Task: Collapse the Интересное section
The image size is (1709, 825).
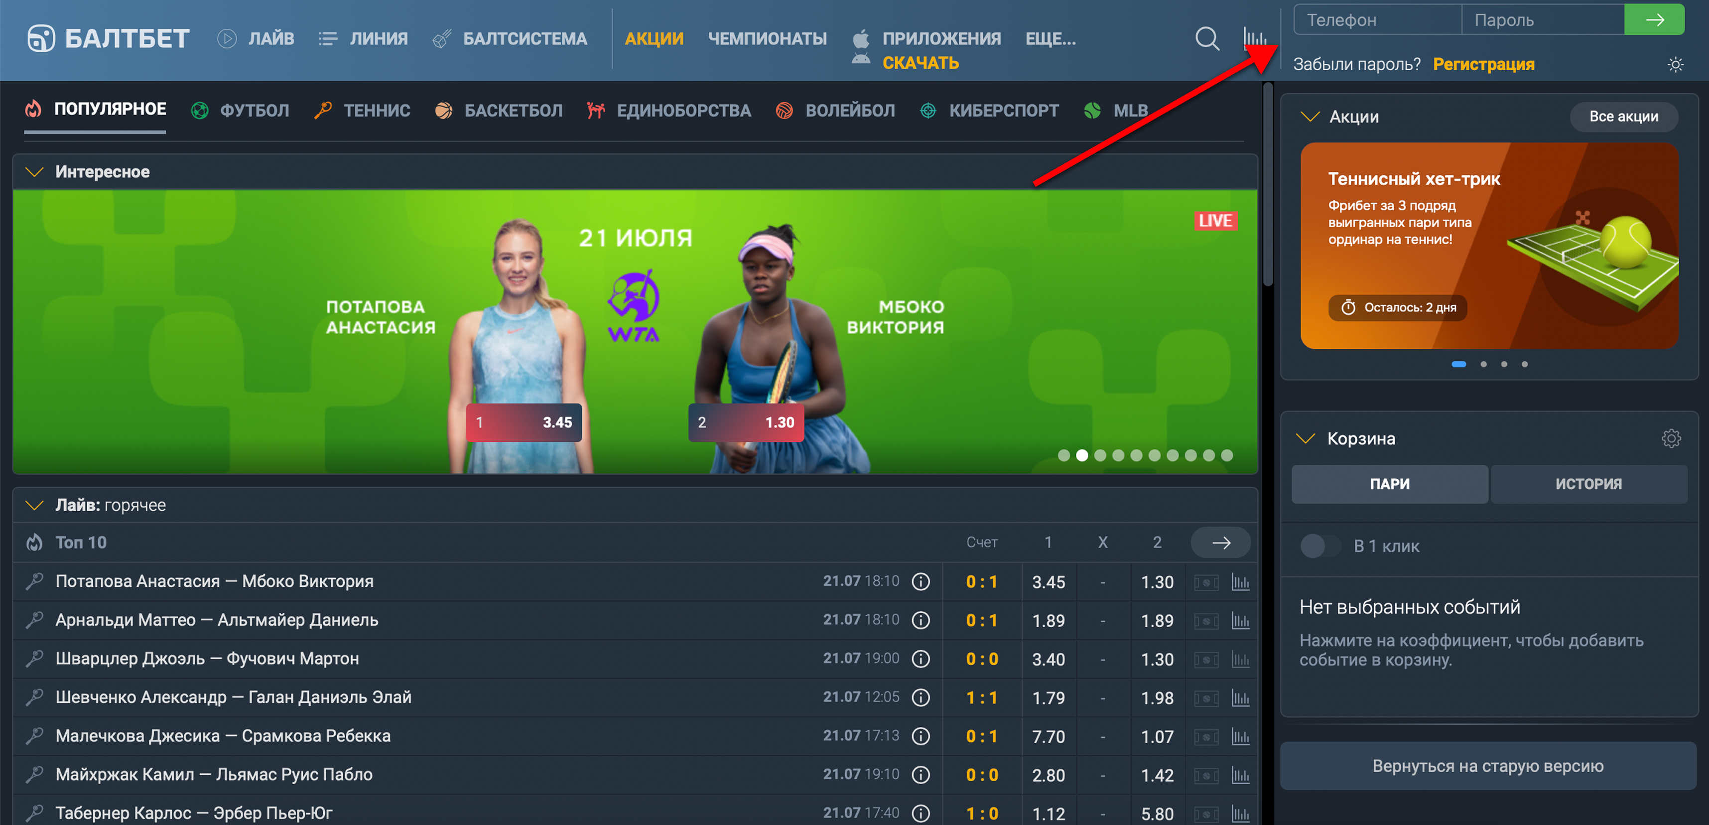Action: pyautogui.click(x=34, y=172)
